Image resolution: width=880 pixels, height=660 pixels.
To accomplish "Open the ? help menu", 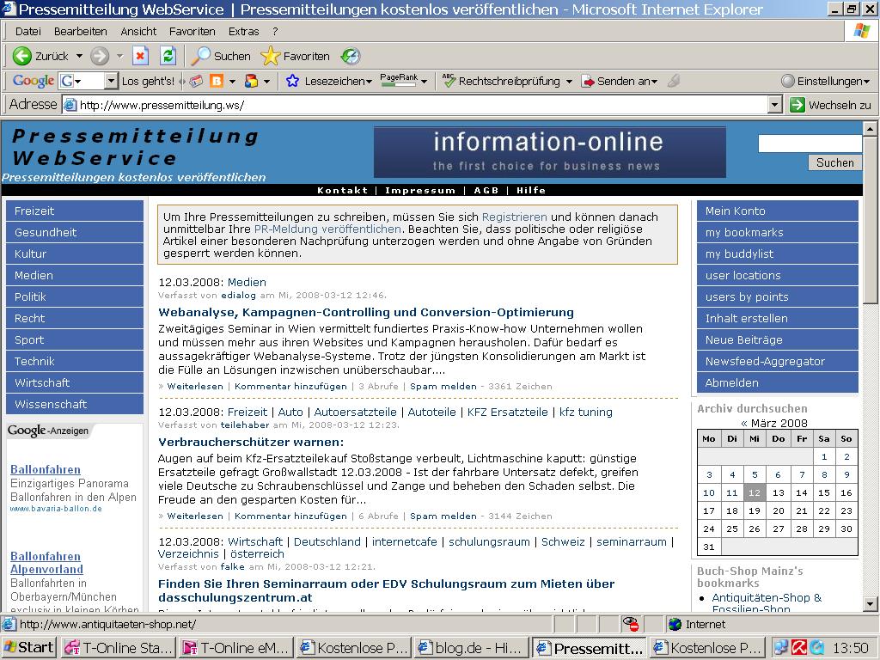I will pos(275,32).
